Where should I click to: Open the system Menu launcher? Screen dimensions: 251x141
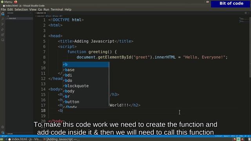tap(6, 2)
